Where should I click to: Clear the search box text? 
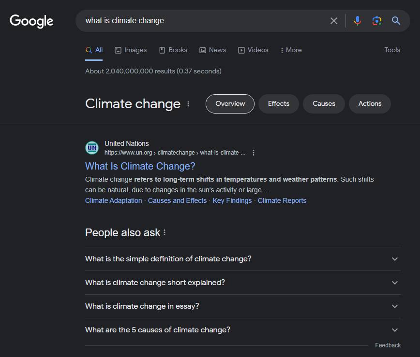click(334, 21)
